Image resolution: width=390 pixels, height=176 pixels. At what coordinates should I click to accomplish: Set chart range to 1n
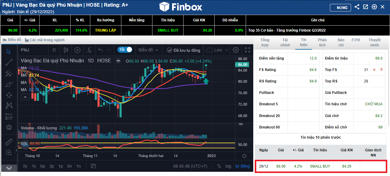[78, 166]
